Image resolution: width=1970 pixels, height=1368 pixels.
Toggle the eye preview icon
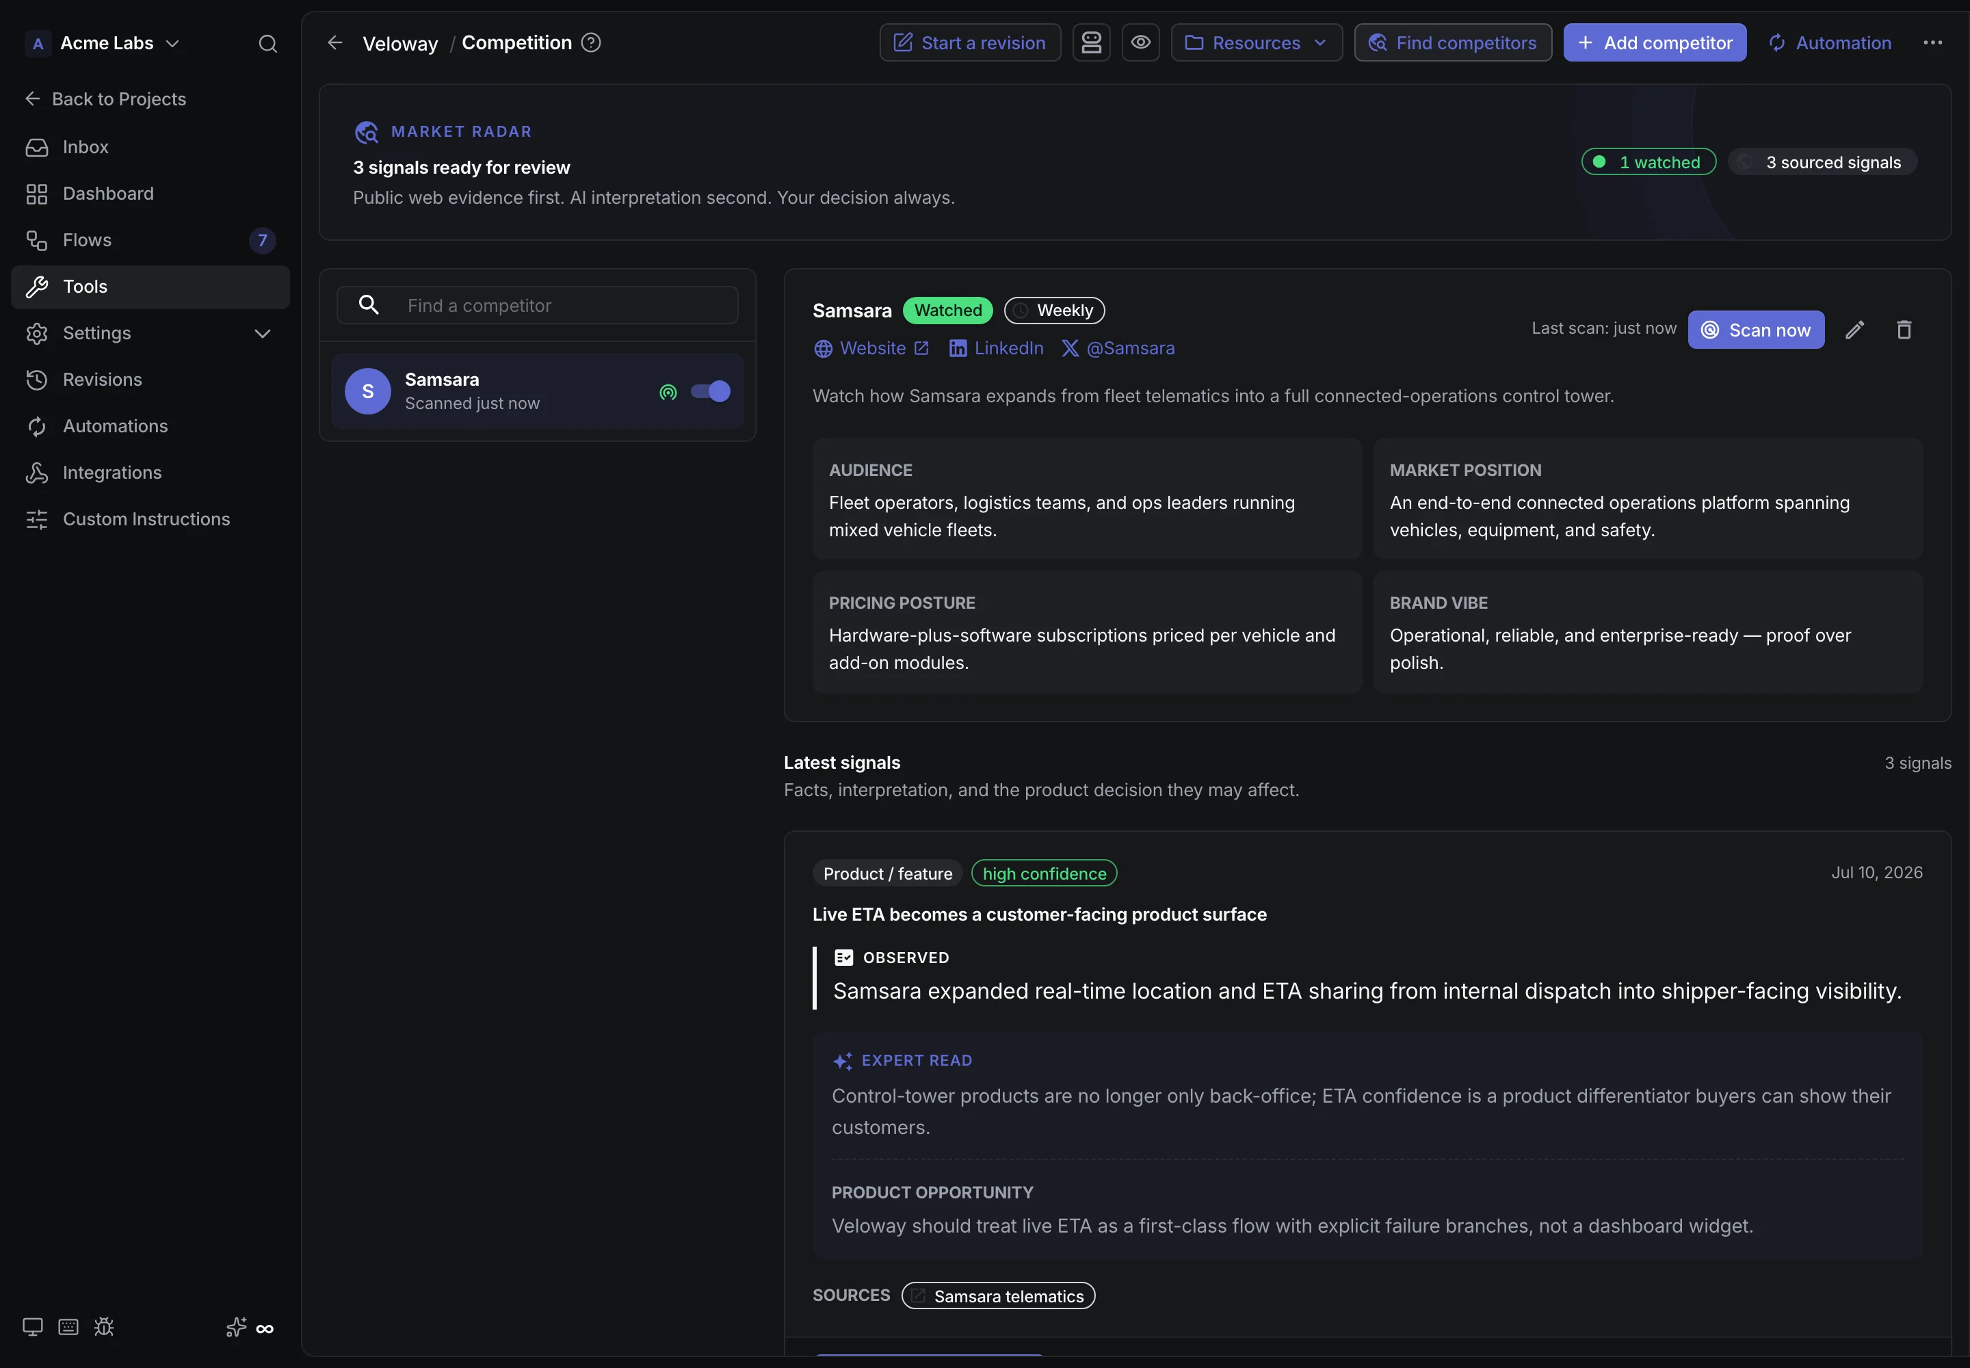tap(1140, 43)
